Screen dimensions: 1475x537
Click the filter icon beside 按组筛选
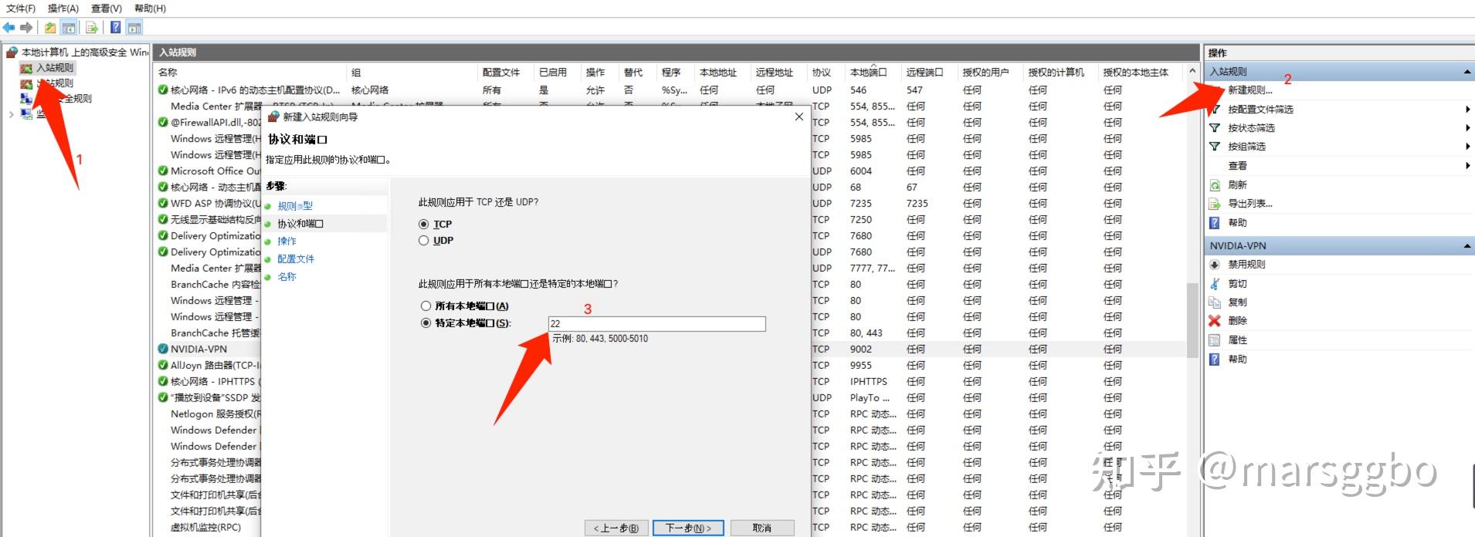[x=1215, y=147]
